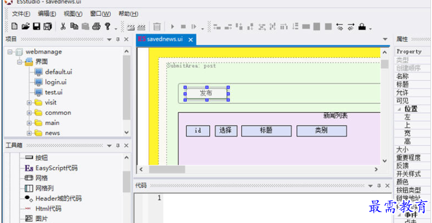Click the Paste clipboard icon
The height and width of the screenshot is (223, 432).
(85, 27)
